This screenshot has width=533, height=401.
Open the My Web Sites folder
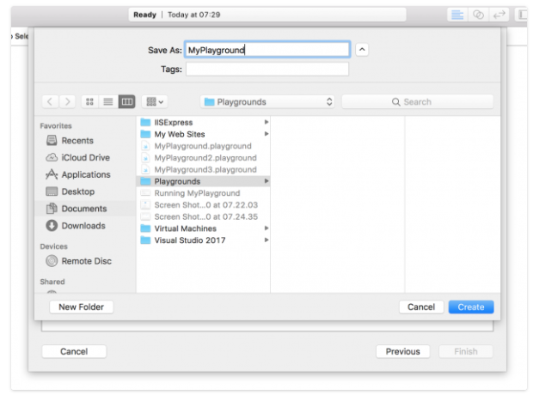[x=203, y=134]
